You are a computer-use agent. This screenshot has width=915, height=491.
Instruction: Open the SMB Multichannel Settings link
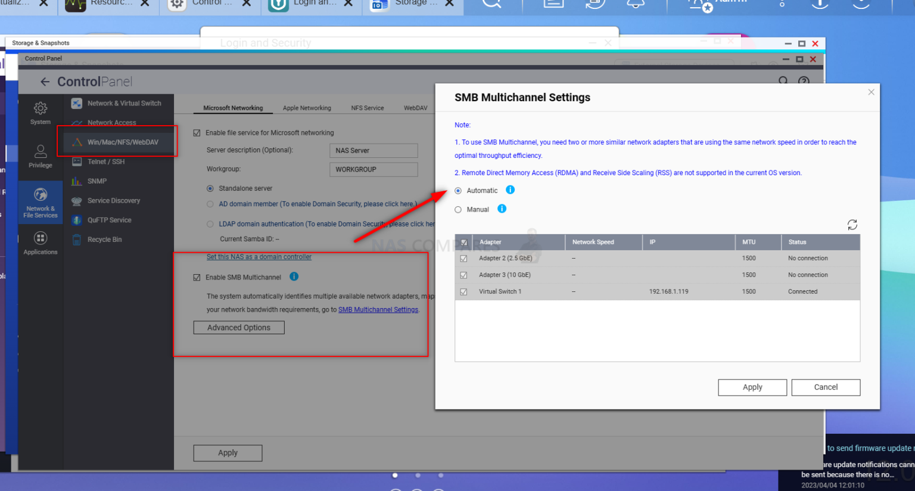(378, 310)
